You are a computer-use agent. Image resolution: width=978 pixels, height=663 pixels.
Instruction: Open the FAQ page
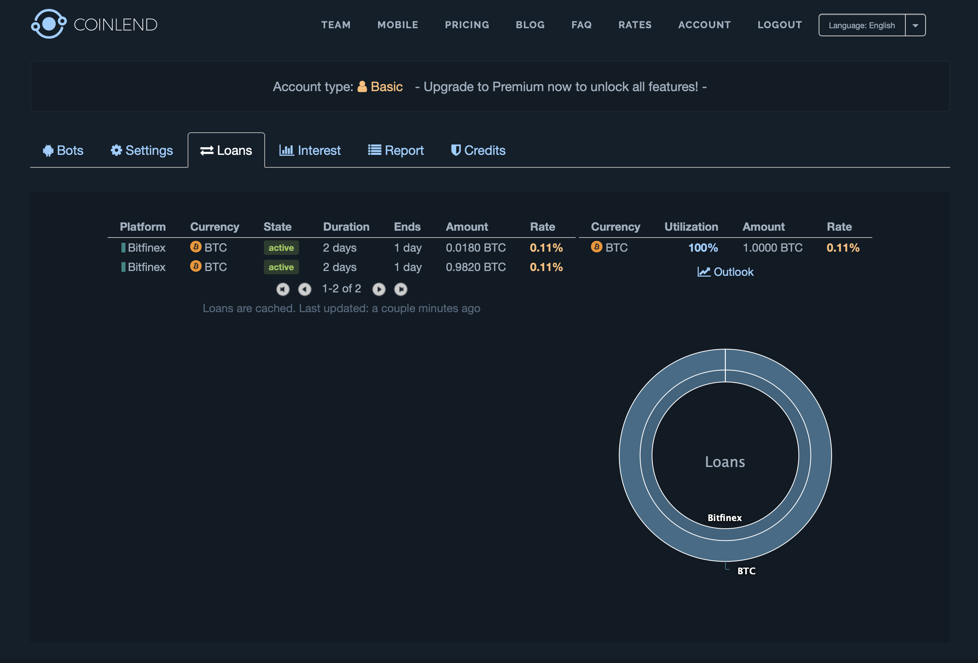point(581,25)
